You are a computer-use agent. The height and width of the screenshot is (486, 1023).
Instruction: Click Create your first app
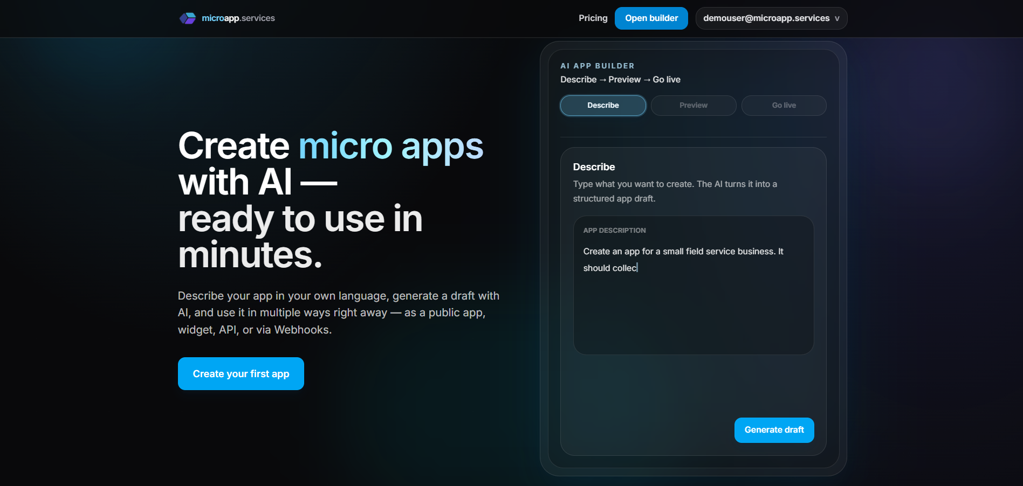click(241, 373)
